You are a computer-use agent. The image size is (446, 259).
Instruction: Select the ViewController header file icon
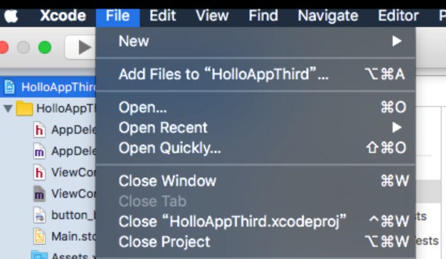click(x=39, y=172)
